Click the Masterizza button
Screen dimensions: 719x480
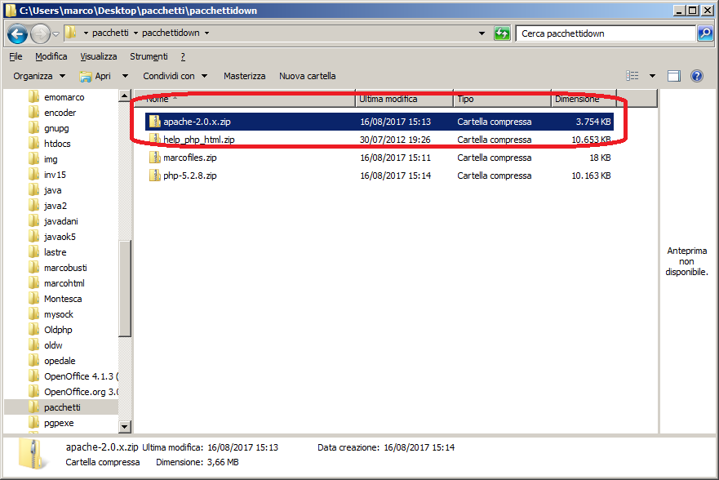pos(244,76)
